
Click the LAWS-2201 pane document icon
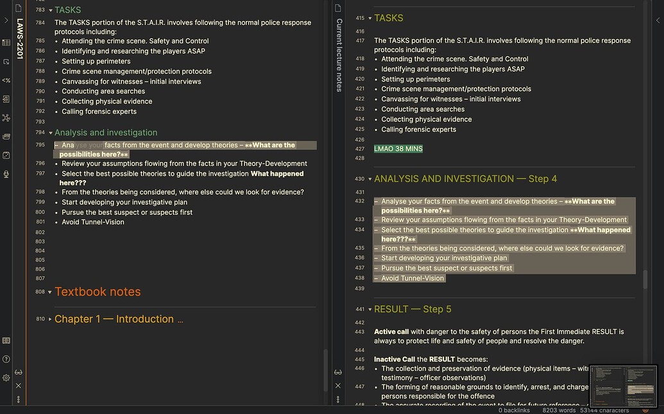[18, 8]
